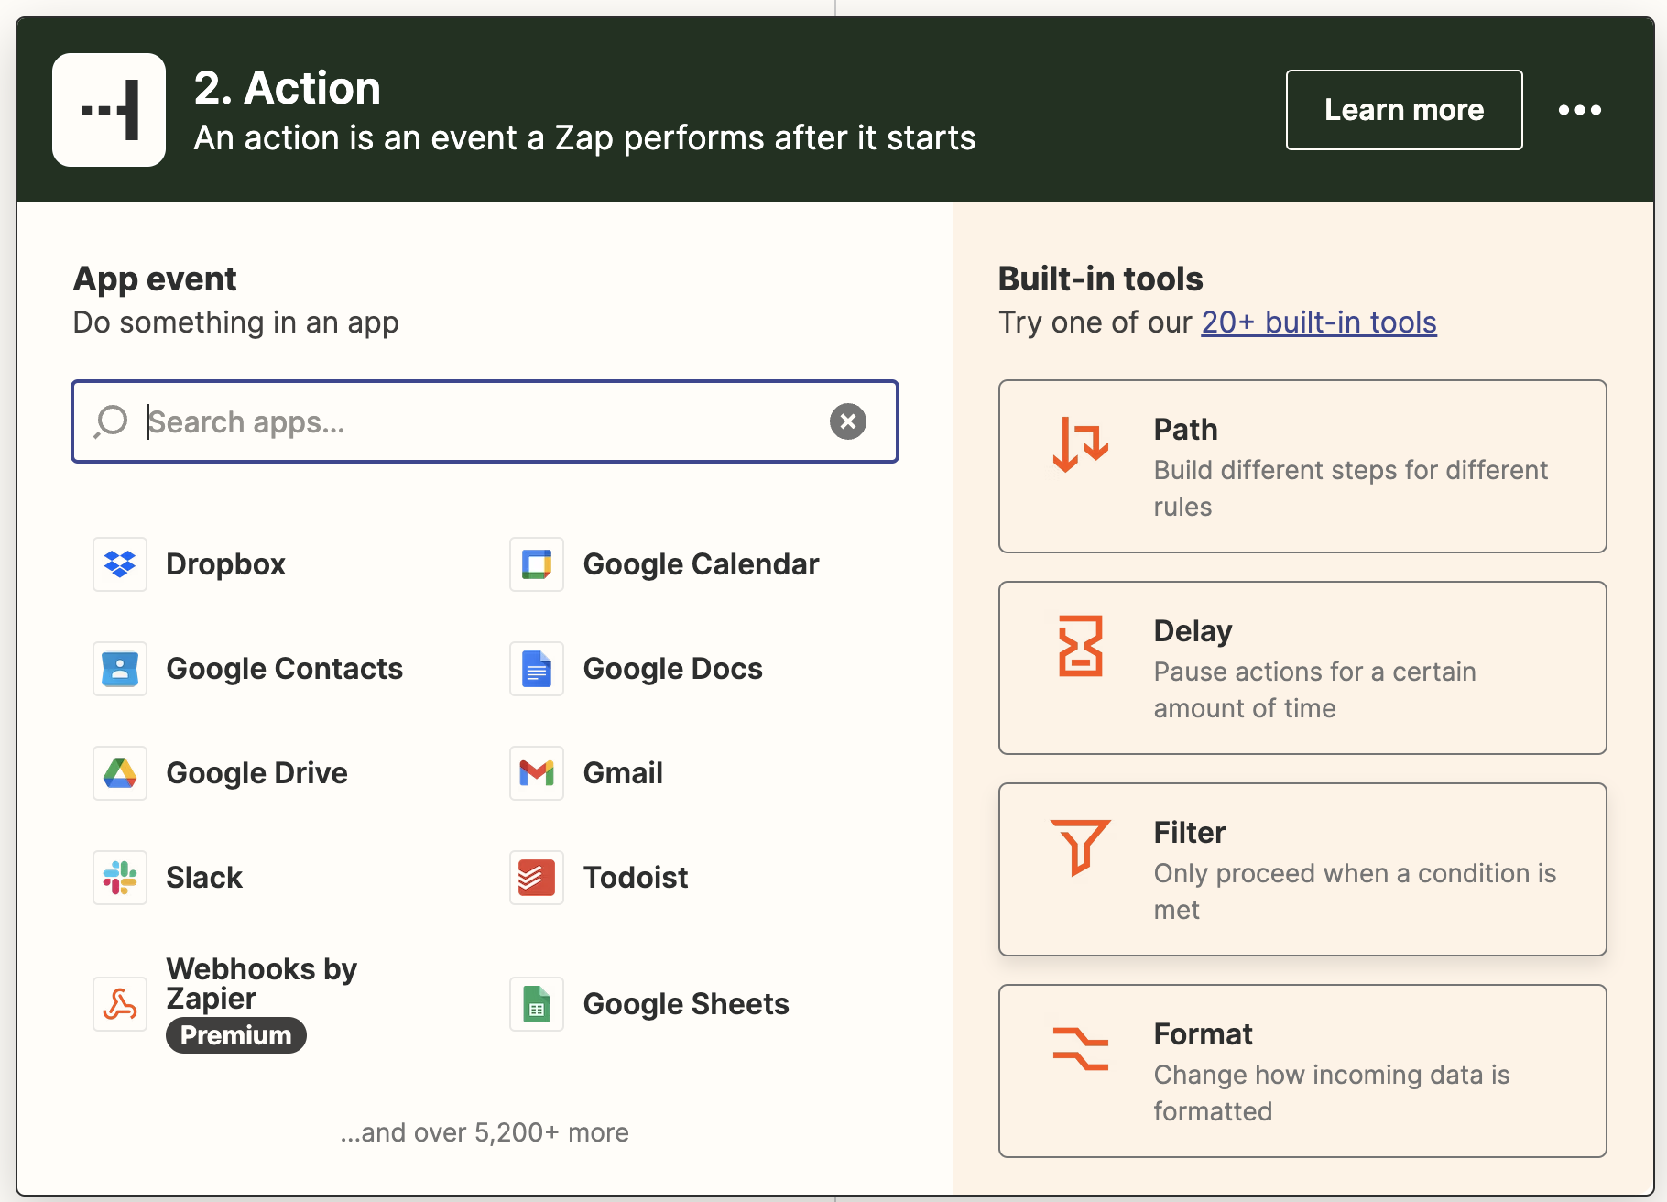The image size is (1667, 1202).
Task: Click the Premium badge under Webhooks
Action: (x=236, y=1035)
